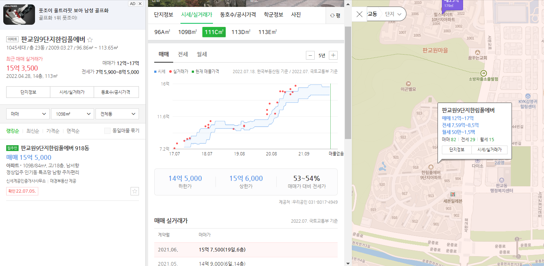Switch to 학군정보 tab
The width and height of the screenshot is (544, 266).
click(273, 15)
